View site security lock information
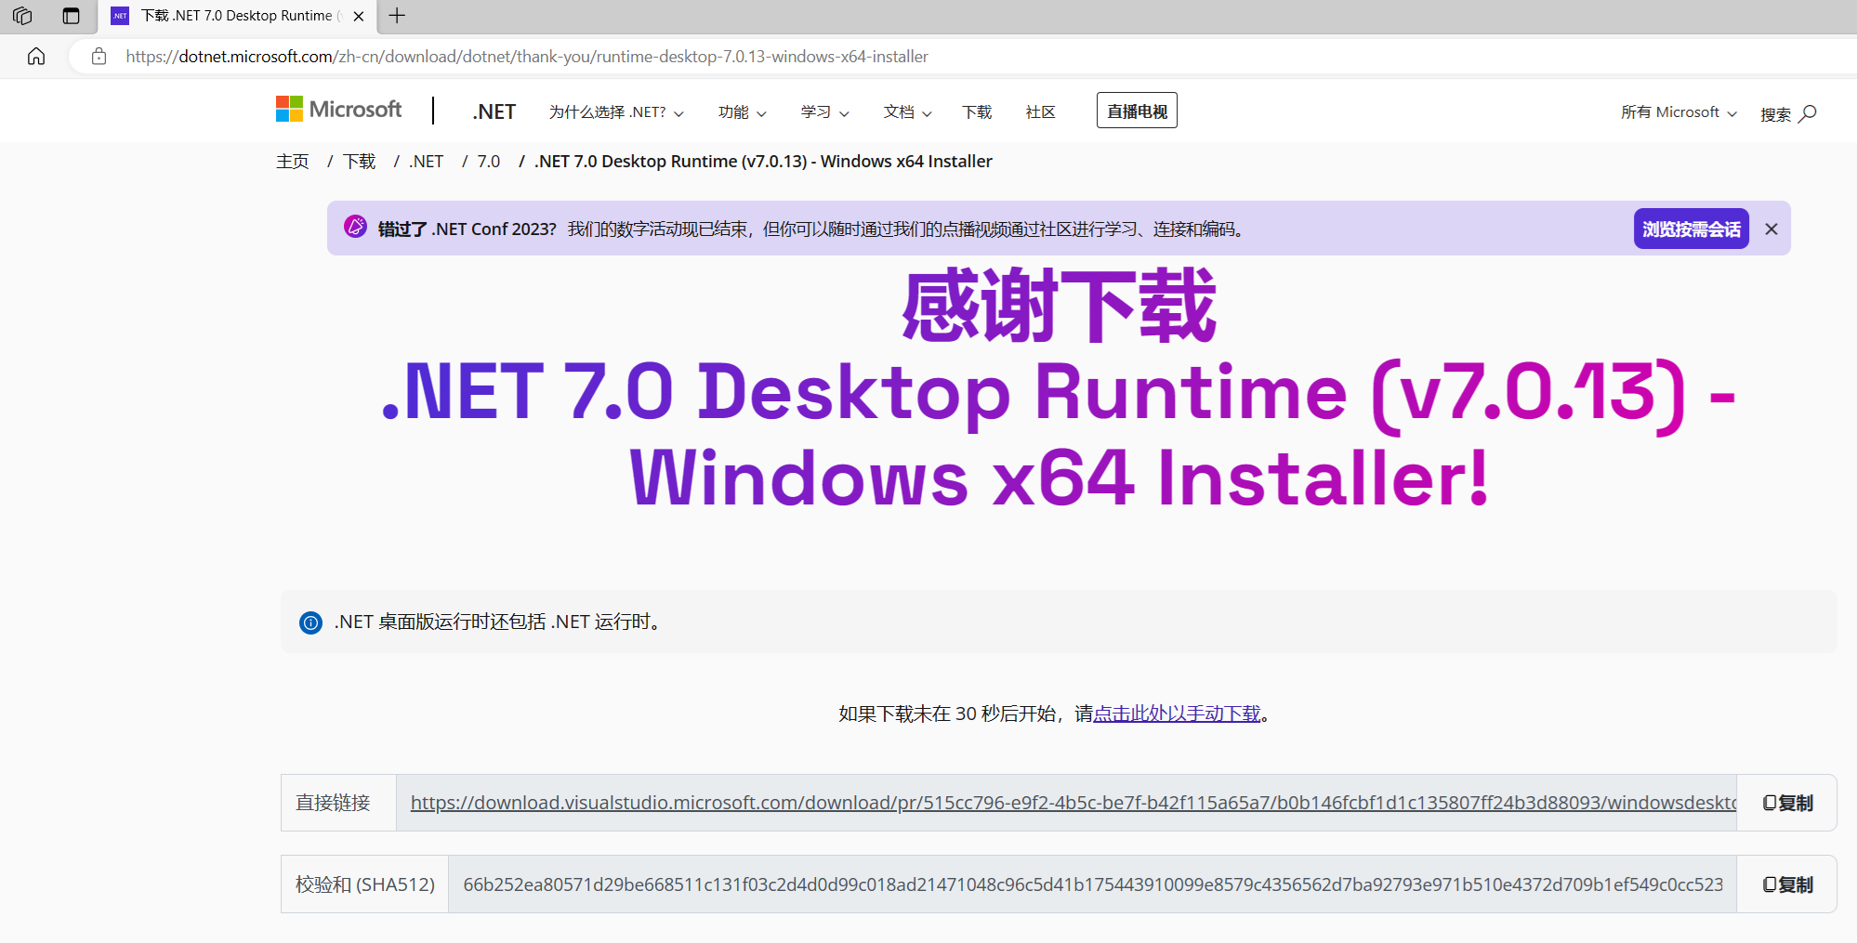This screenshot has height=943, width=1857. pos(99,57)
